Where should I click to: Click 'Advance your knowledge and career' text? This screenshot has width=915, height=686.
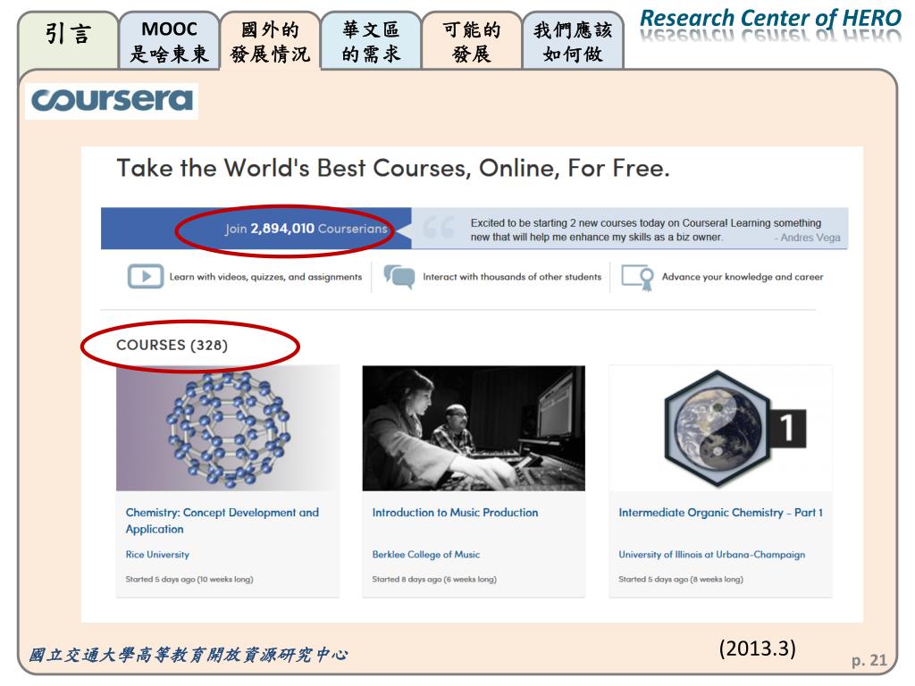coord(743,277)
